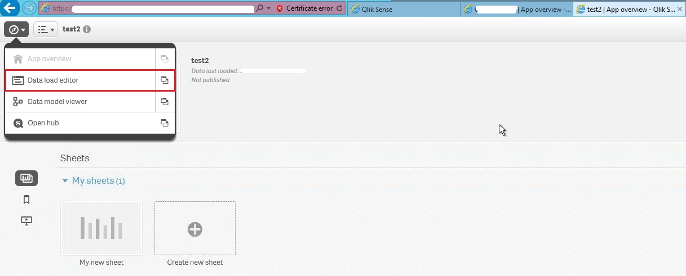Select App overview menu entry
This screenshot has width=686, height=276.
80,59
